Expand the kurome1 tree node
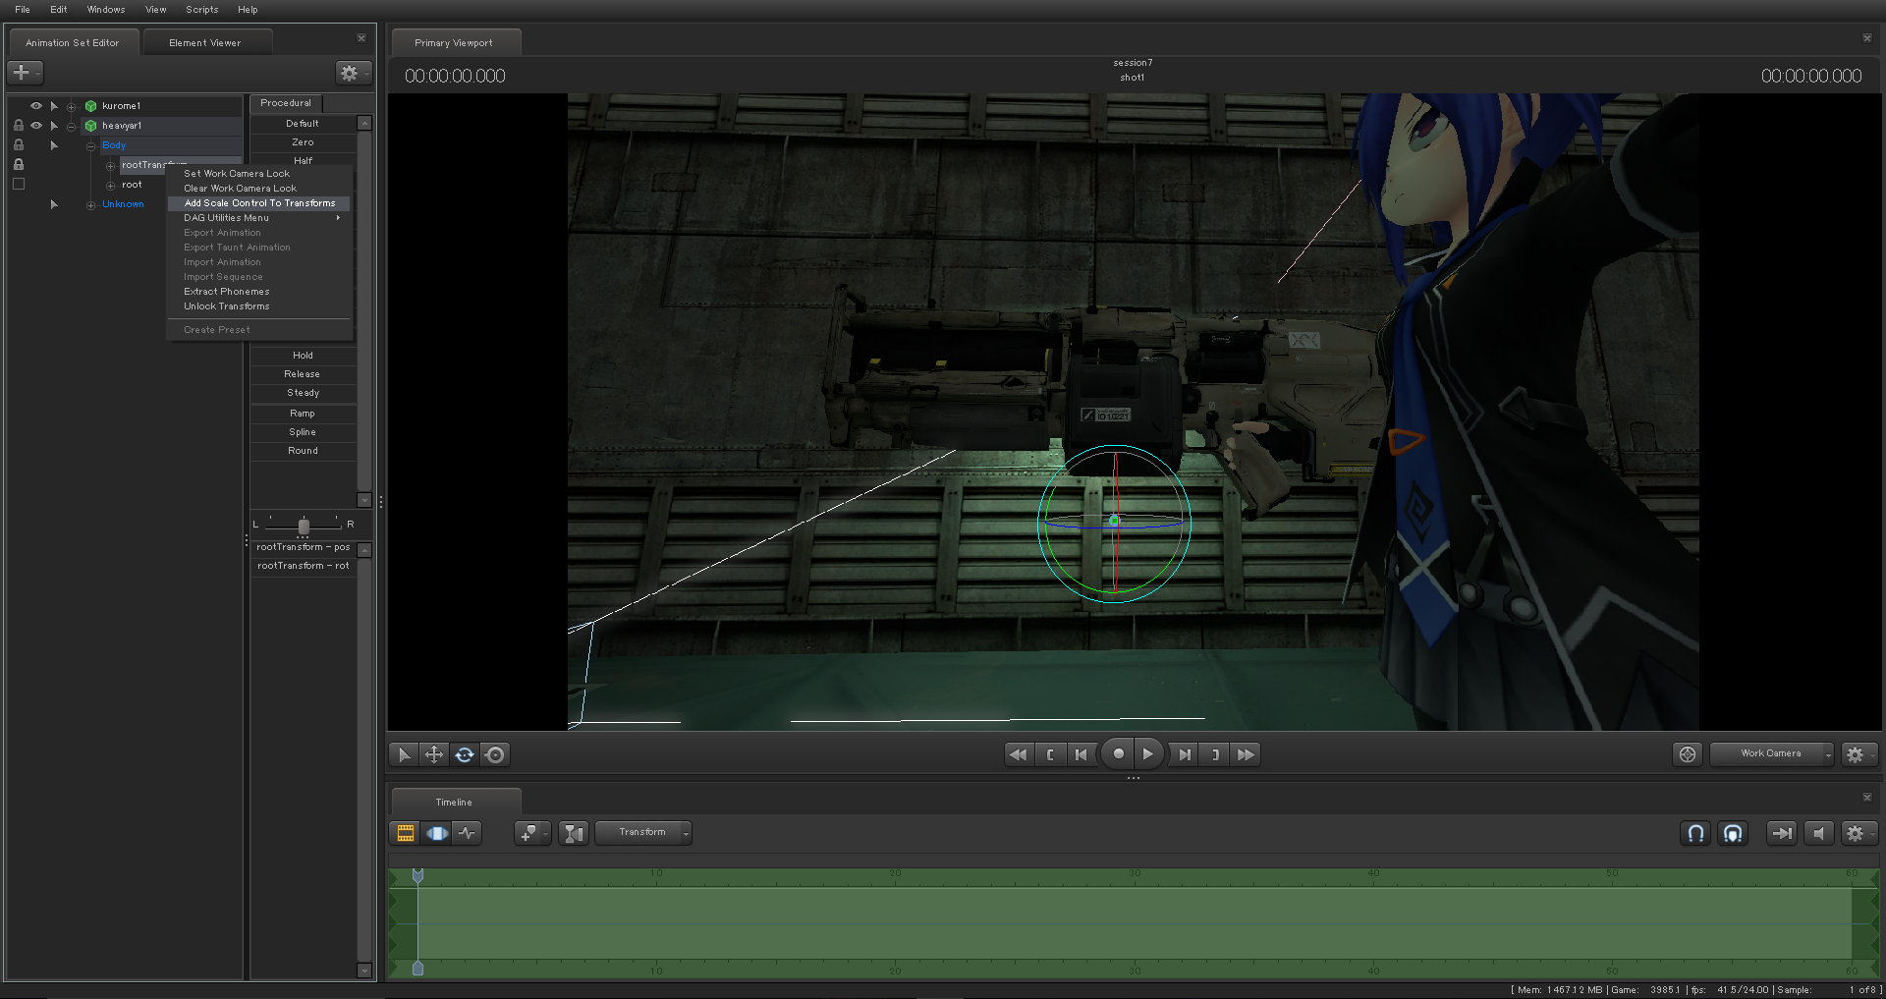Screen dimensions: 1886x999 [x=71, y=106]
